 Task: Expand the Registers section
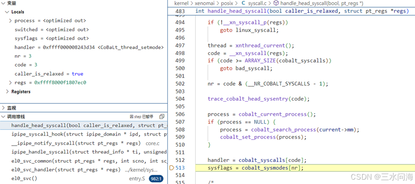[7, 92]
